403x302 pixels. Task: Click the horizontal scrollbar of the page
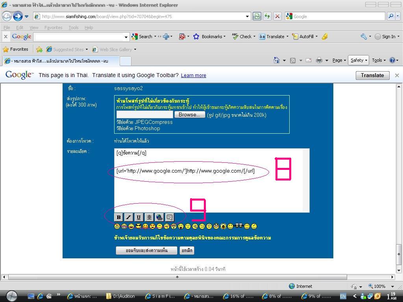coord(177,277)
